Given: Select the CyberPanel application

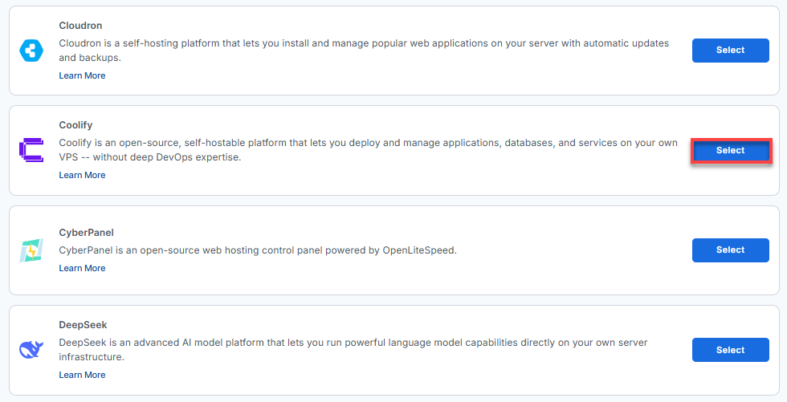Looking at the screenshot, I should (730, 250).
